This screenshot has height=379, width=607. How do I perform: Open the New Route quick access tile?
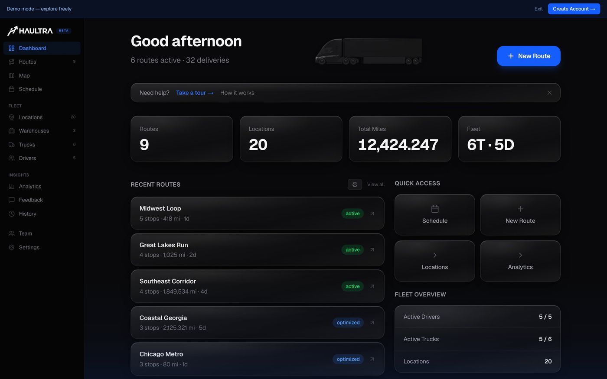pos(520,215)
